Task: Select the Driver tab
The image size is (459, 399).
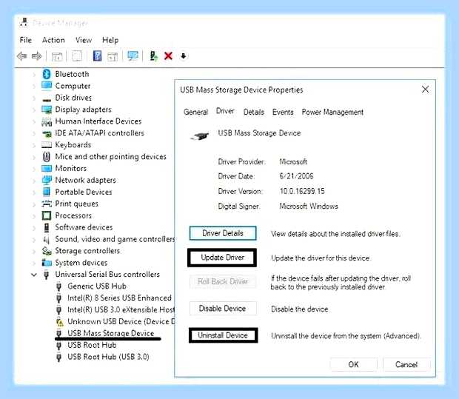Action: (x=225, y=111)
